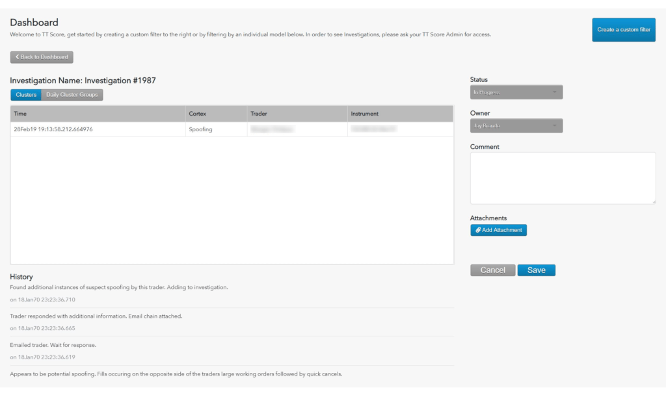Grab the Comment box resize handle
The width and height of the screenshot is (666, 397).
653,201
